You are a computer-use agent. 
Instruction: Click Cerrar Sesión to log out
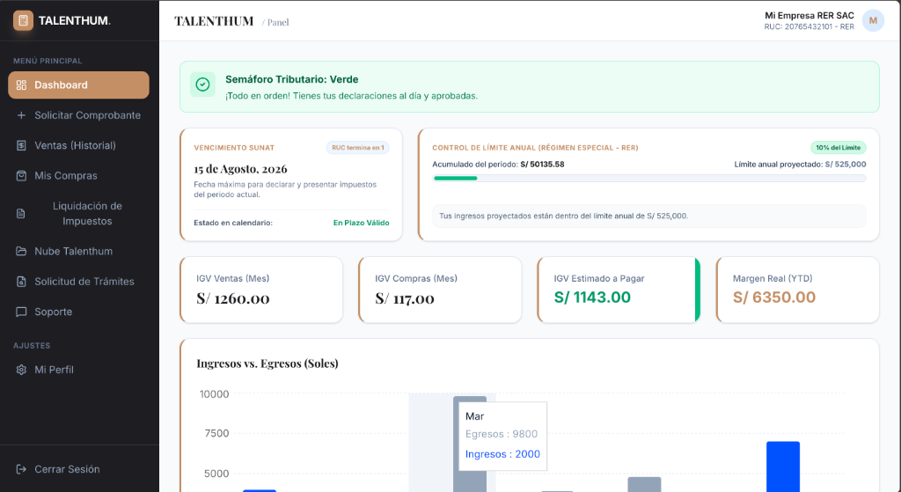coord(78,469)
